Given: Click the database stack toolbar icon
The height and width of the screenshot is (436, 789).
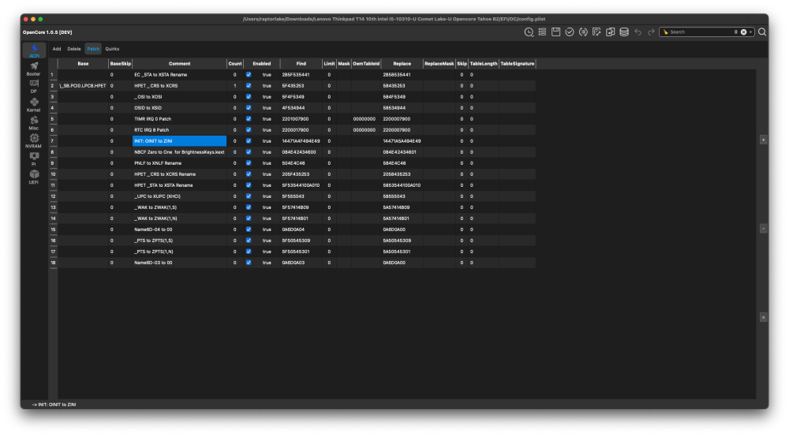Looking at the screenshot, I should pyautogui.click(x=624, y=32).
